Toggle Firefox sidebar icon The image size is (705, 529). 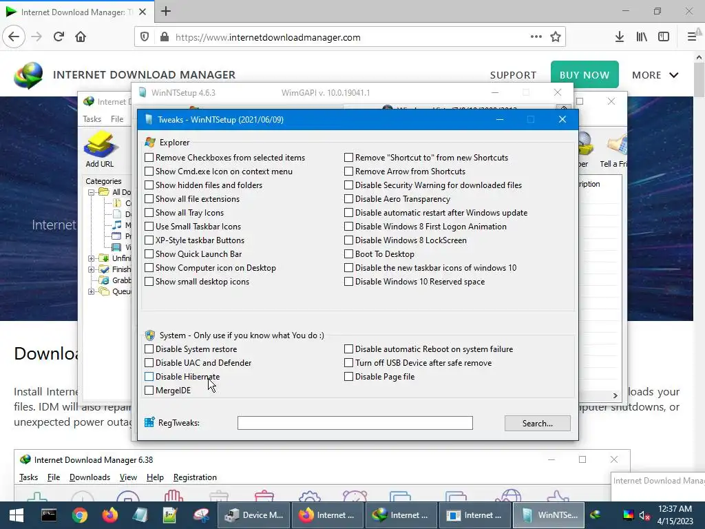coord(664,37)
